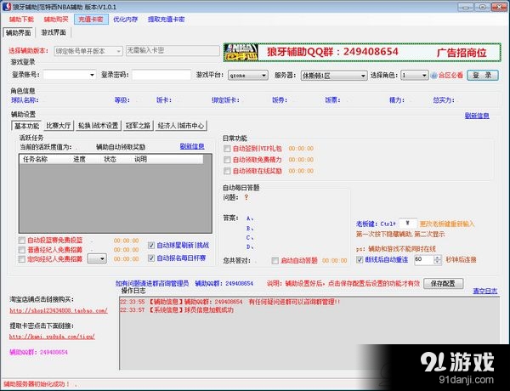Close the 狼牙辅助 window
This screenshot has width=510, height=391.
pos(499,7)
